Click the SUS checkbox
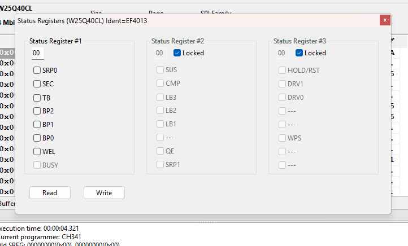The image size is (408, 246). pos(160,69)
